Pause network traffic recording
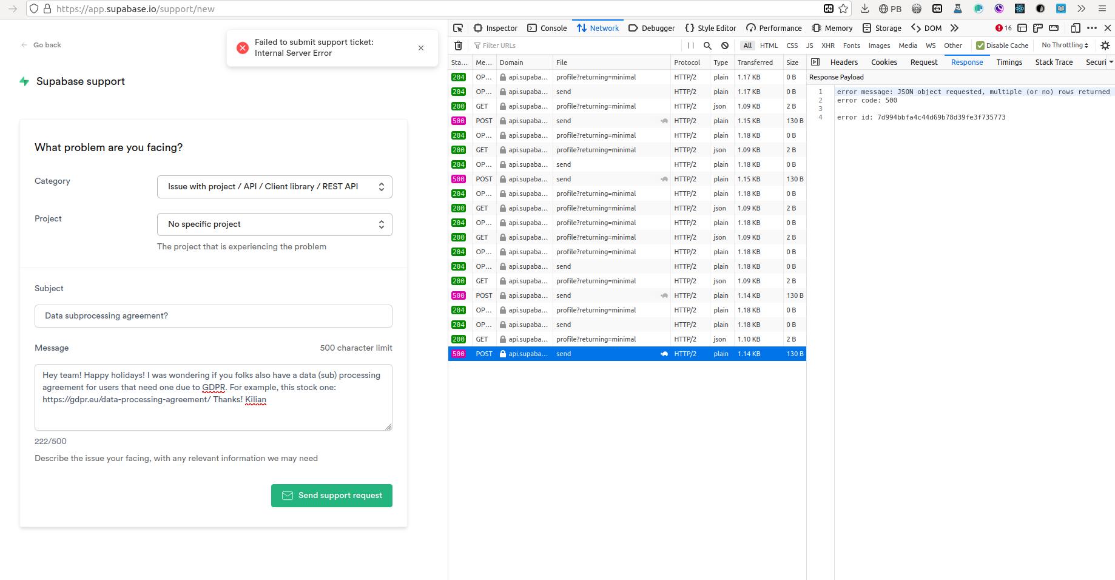Viewport: 1115px width, 580px height. point(691,46)
